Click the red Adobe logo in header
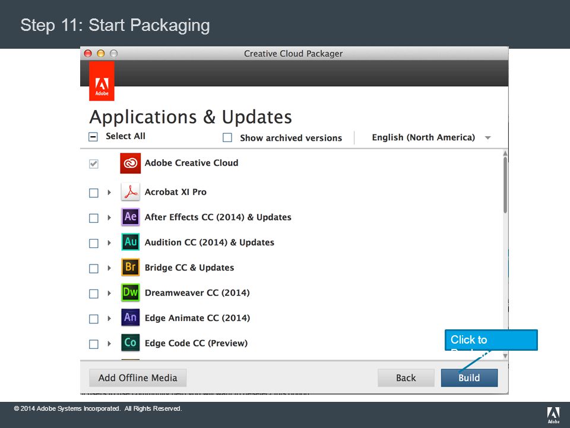This screenshot has height=428, width=570. 102,81
